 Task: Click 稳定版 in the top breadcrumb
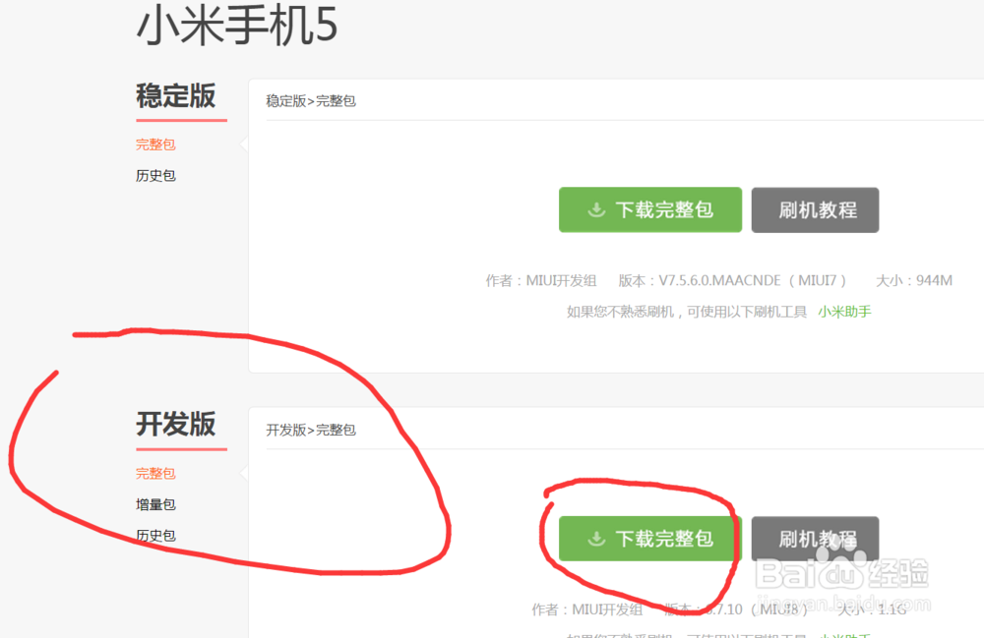(x=284, y=99)
